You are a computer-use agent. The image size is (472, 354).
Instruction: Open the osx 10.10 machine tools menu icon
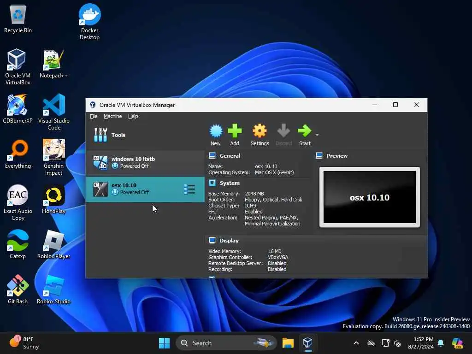[189, 189]
